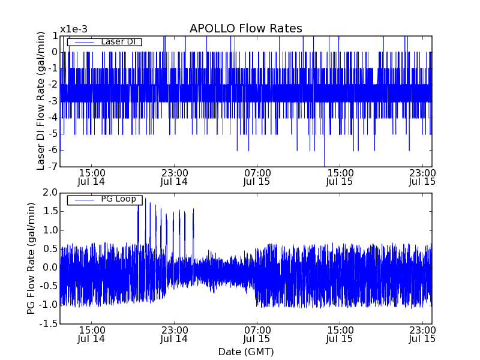Click '15:00 Jul 14' tick label under top chart
480x360 pixels.
click(x=92, y=177)
